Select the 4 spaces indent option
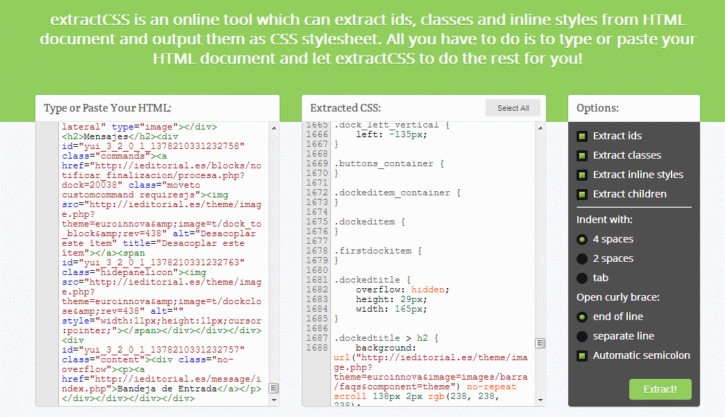 (582, 239)
